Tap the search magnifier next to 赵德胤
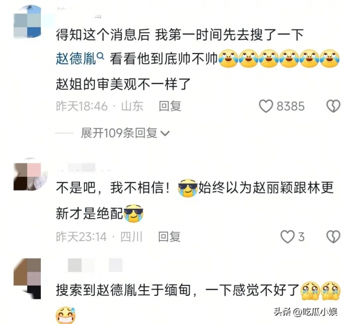The height and width of the screenshot is (324, 345). pos(100,57)
